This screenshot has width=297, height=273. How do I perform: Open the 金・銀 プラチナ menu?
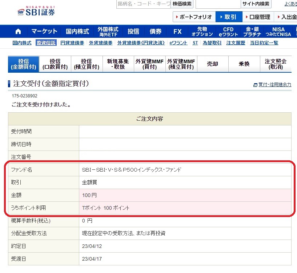pyautogui.click(x=252, y=32)
